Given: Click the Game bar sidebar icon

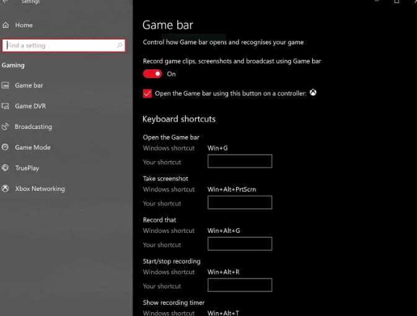Looking at the screenshot, I should click(6, 86).
